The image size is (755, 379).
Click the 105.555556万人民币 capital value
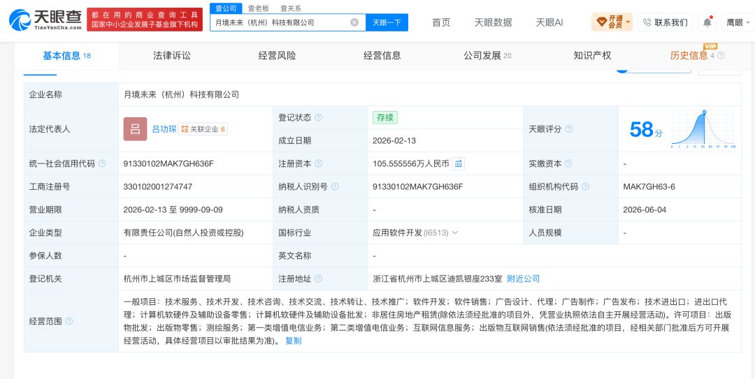(x=411, y=163)
